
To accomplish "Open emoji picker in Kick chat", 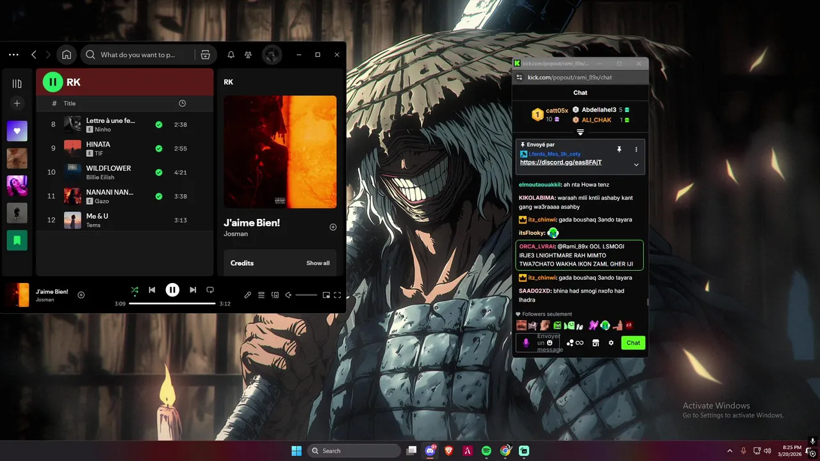I will 550,343.
